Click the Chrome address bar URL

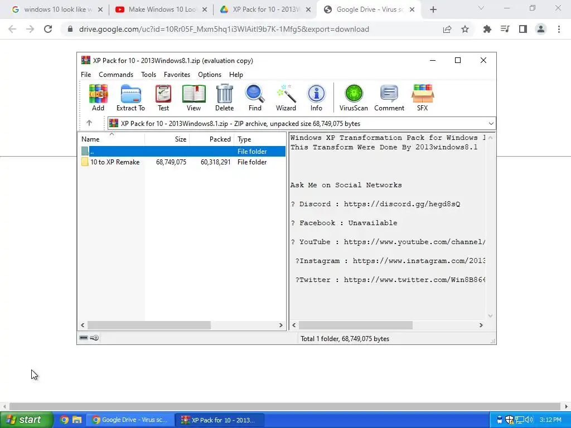coord(224,29)
